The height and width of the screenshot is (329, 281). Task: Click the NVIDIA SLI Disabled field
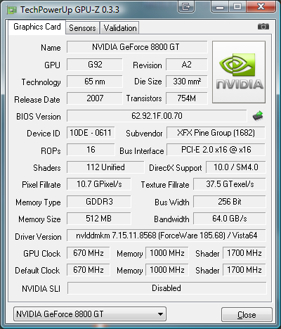click(166, 288)
